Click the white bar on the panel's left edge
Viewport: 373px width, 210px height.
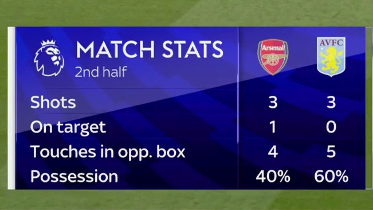click(11, 108)
